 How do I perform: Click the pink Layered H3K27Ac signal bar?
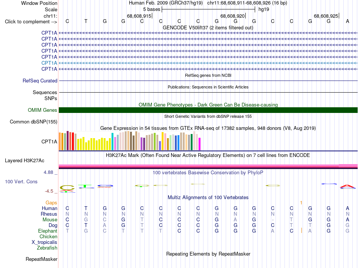point(208,166)
